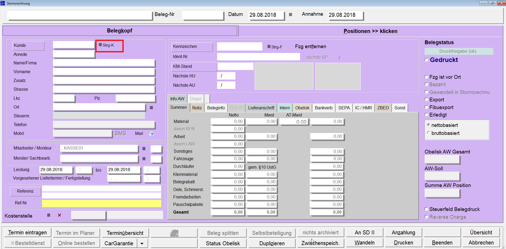Switch to the Notiz tab

[x=197, y=108]
